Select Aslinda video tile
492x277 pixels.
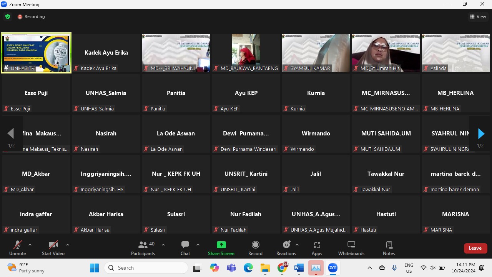[456, 53]
